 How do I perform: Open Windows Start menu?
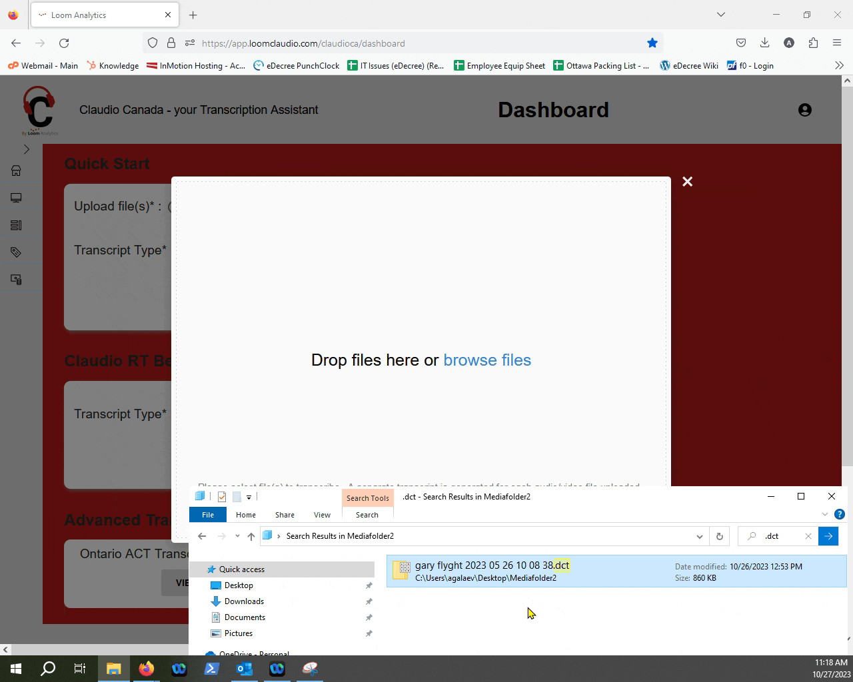coord(16,669)
